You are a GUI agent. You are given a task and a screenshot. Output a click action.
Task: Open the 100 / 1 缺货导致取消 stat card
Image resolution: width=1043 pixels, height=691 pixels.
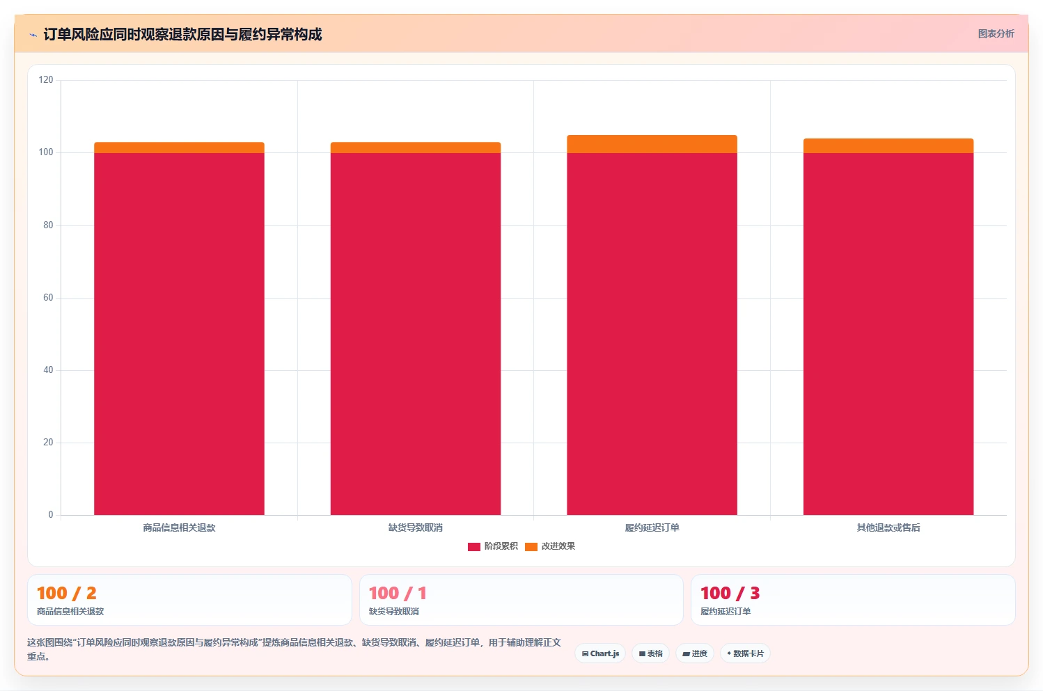point(521,600)
